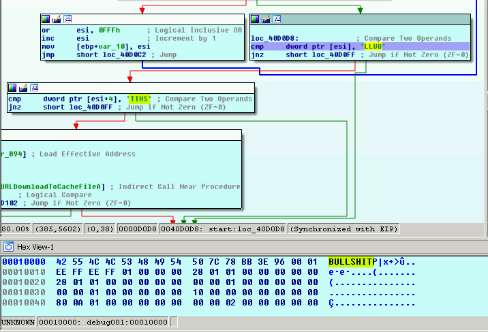Click loc_40D0C2 jump target in jmp instruction
The height and width of the screenshot is (332, 488).
click(x=124, y=54)
